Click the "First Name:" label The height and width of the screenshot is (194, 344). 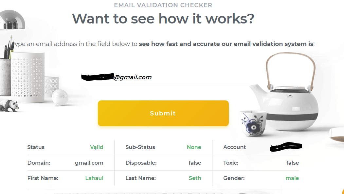tap(43, 178)
